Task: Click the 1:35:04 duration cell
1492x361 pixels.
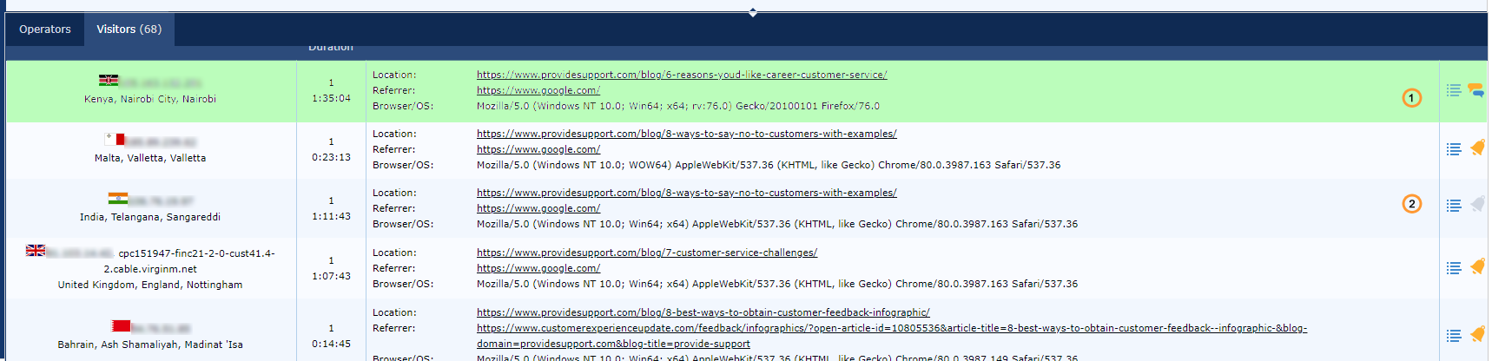Action: (331, 98)
